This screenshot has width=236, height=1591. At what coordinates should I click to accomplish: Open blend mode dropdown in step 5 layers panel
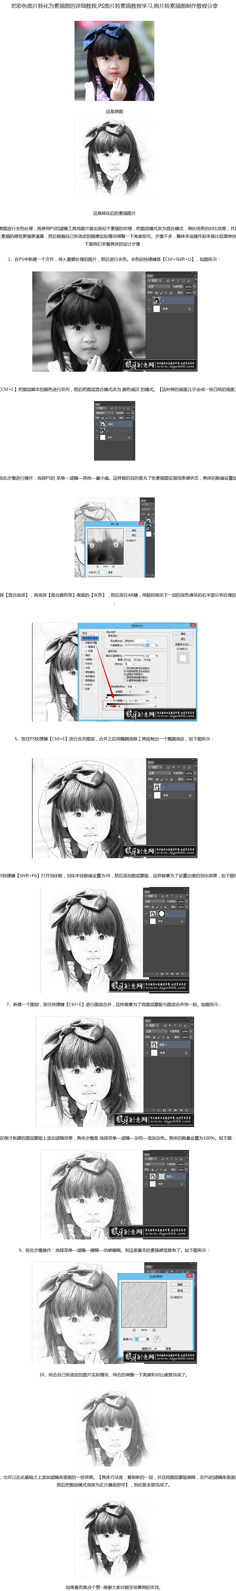pos(160,773)
